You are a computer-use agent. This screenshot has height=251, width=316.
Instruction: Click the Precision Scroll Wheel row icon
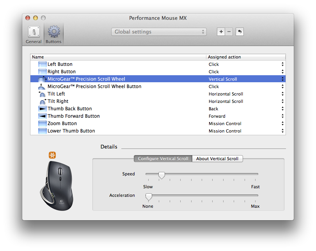coord(42,79)
